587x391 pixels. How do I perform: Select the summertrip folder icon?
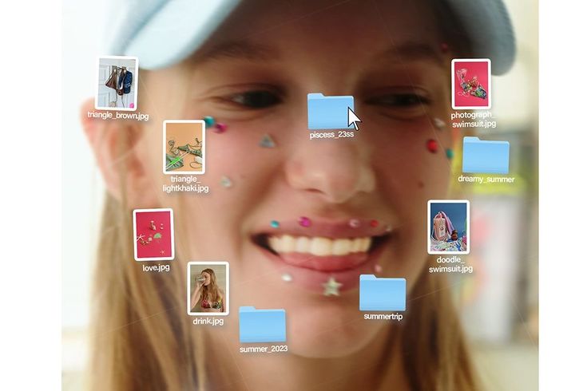[383, 293]
